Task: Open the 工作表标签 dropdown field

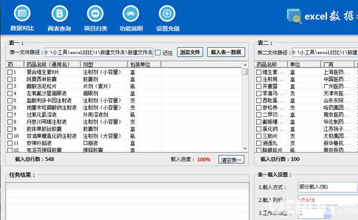Action: pos(314,213)
